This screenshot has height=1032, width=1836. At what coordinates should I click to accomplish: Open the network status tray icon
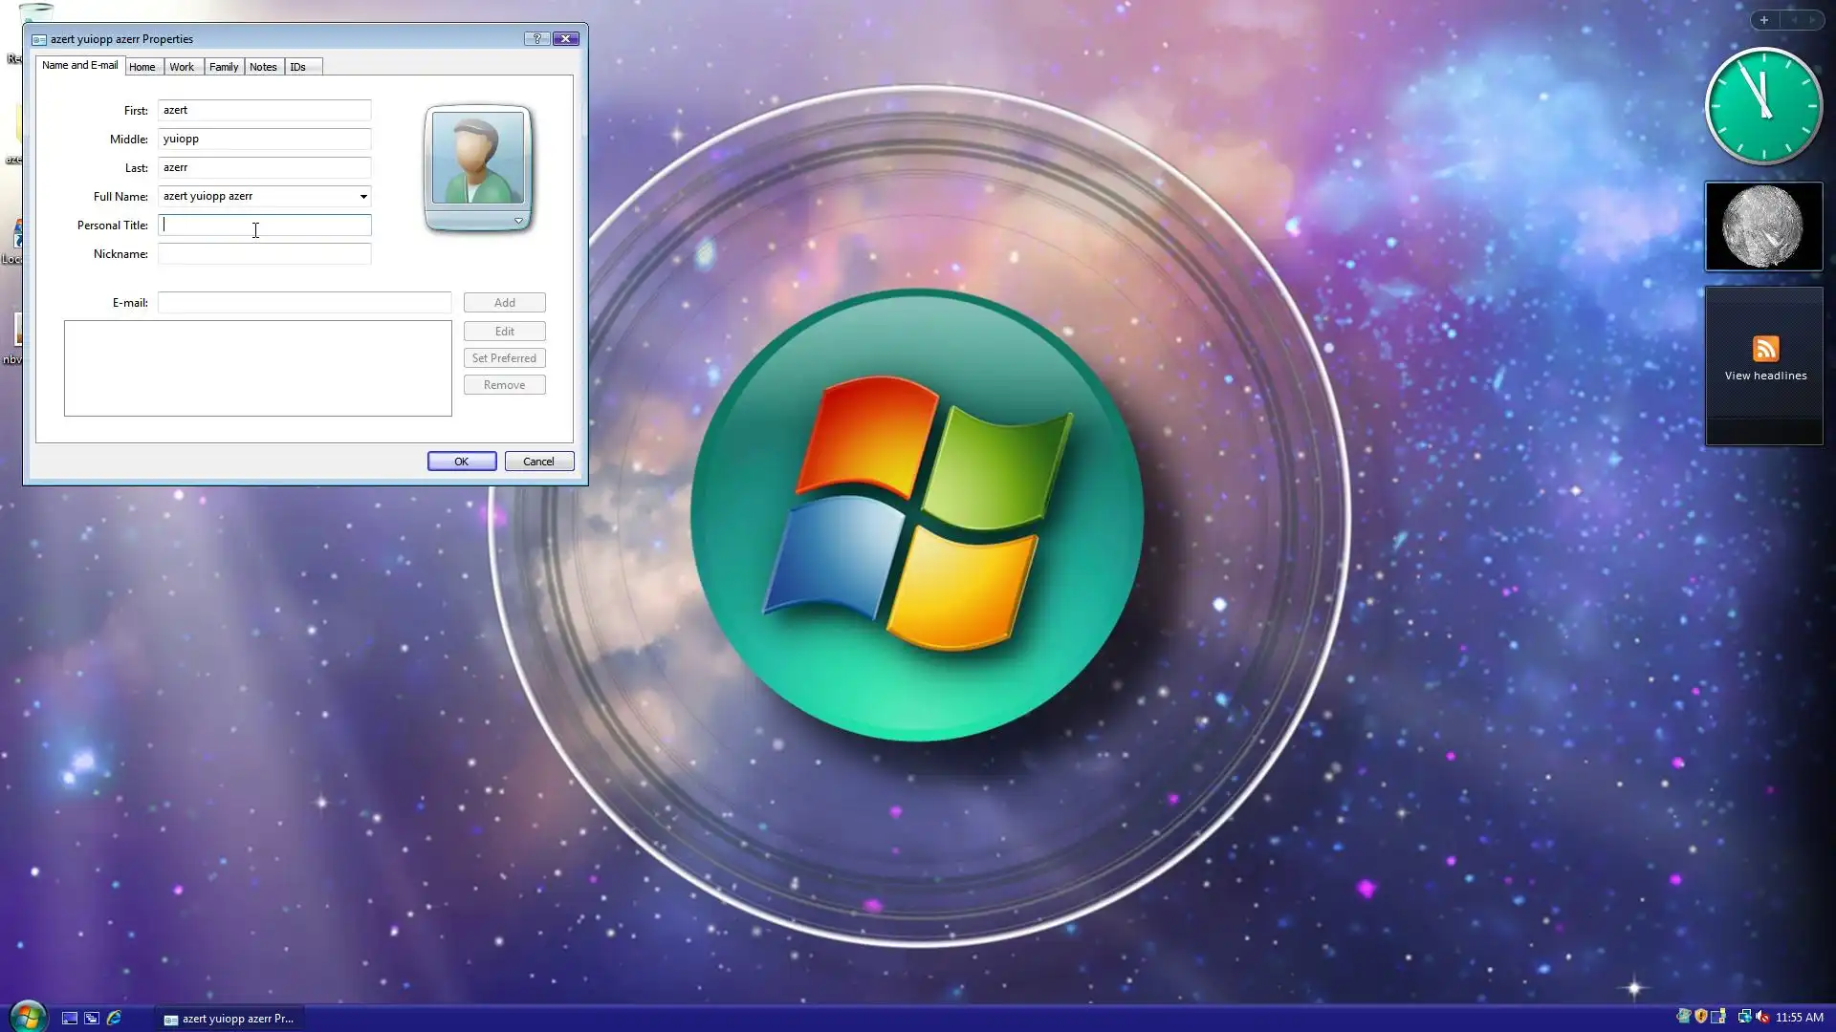pyautogui.click(x=1744, y=1017)
